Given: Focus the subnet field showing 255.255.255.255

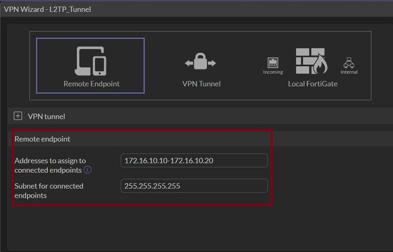Looking at the screenshot, I should click(x=194, y=186).
